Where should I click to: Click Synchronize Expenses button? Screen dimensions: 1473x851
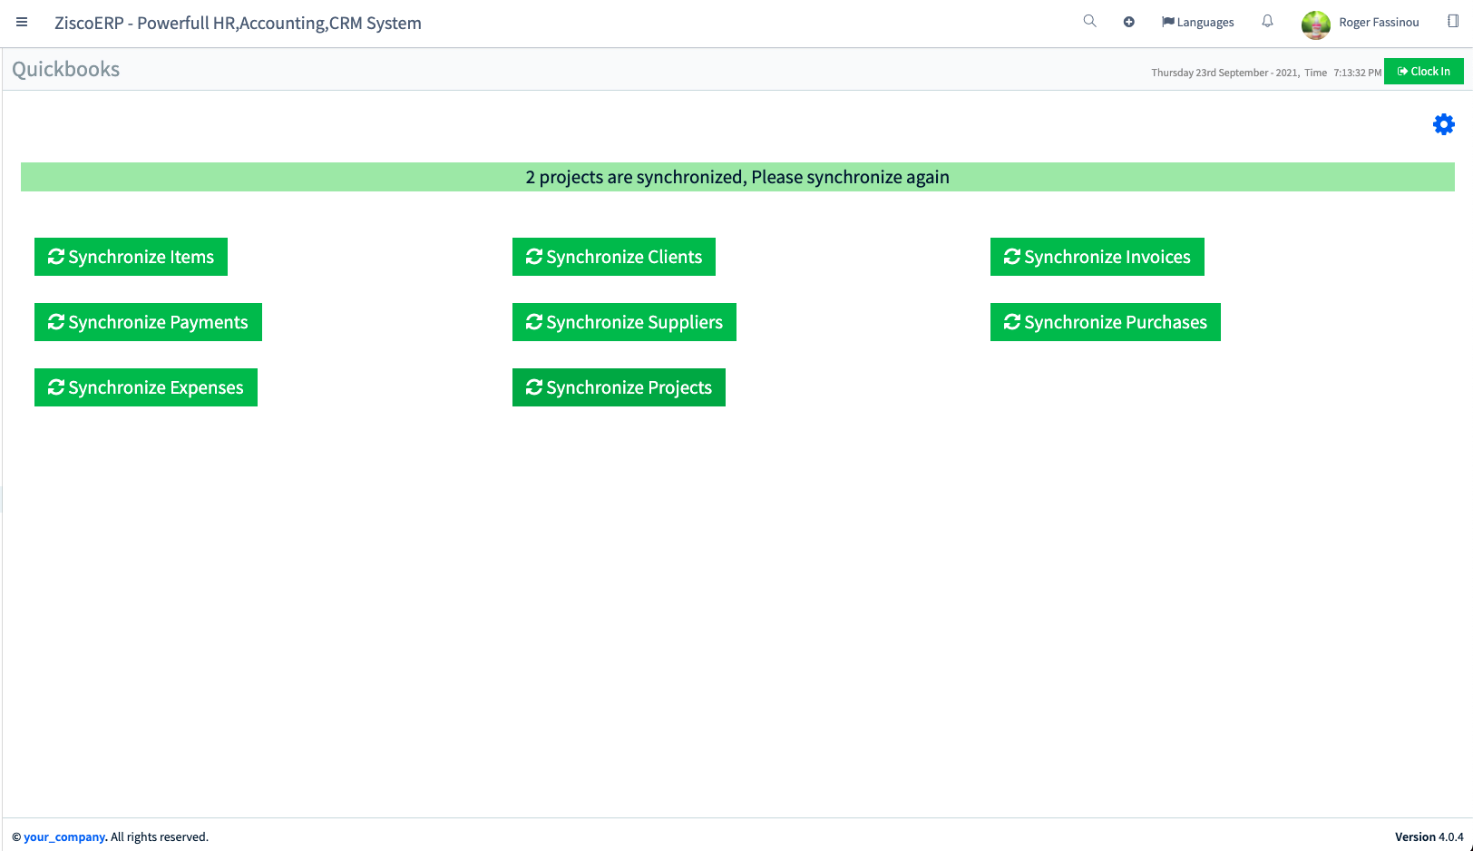coord(146,387)
